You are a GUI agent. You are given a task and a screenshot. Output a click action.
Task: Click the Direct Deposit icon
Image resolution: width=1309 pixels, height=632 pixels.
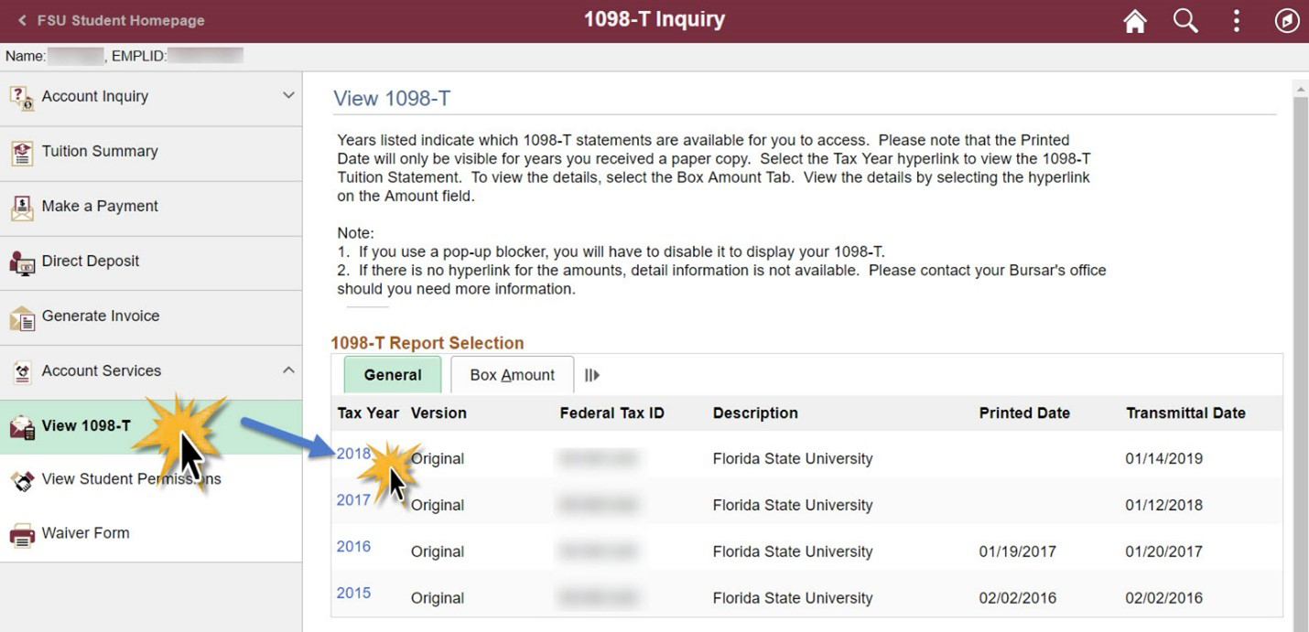pyautogui.click(x=22, y=262)
